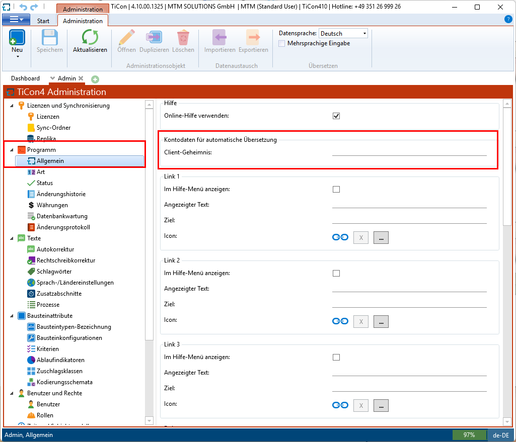Toggle Mehrsprachige Eingabe checkbox
Viewport: 516px width, 442px height.
point(282,43)
